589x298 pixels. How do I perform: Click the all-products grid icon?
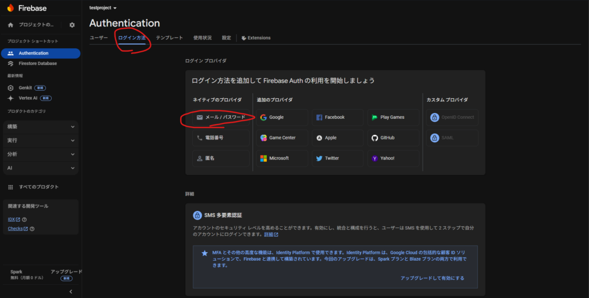[10, 187]
